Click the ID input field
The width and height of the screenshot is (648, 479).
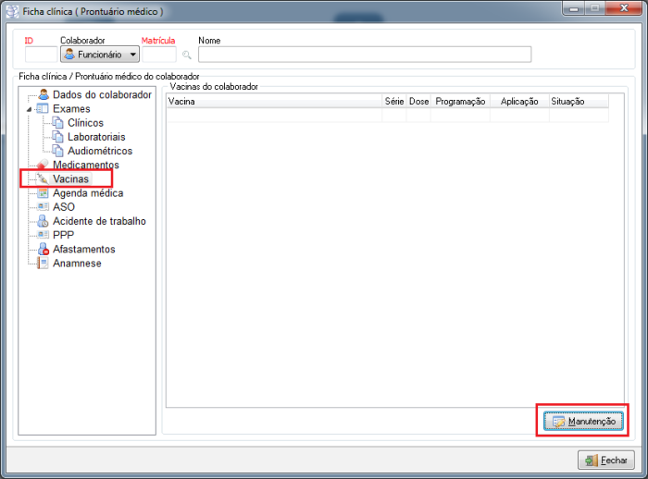tap(40, 55)
